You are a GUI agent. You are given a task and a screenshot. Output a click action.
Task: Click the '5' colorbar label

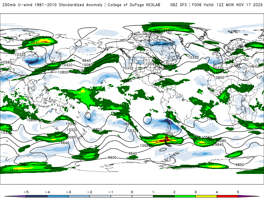point(238,192)
